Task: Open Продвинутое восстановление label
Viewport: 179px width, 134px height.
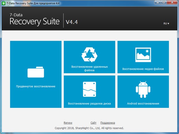Action: point(36,86)
